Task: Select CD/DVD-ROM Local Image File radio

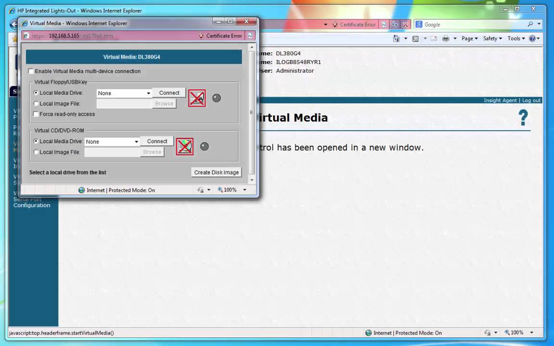Action: (x=36, y=152)
